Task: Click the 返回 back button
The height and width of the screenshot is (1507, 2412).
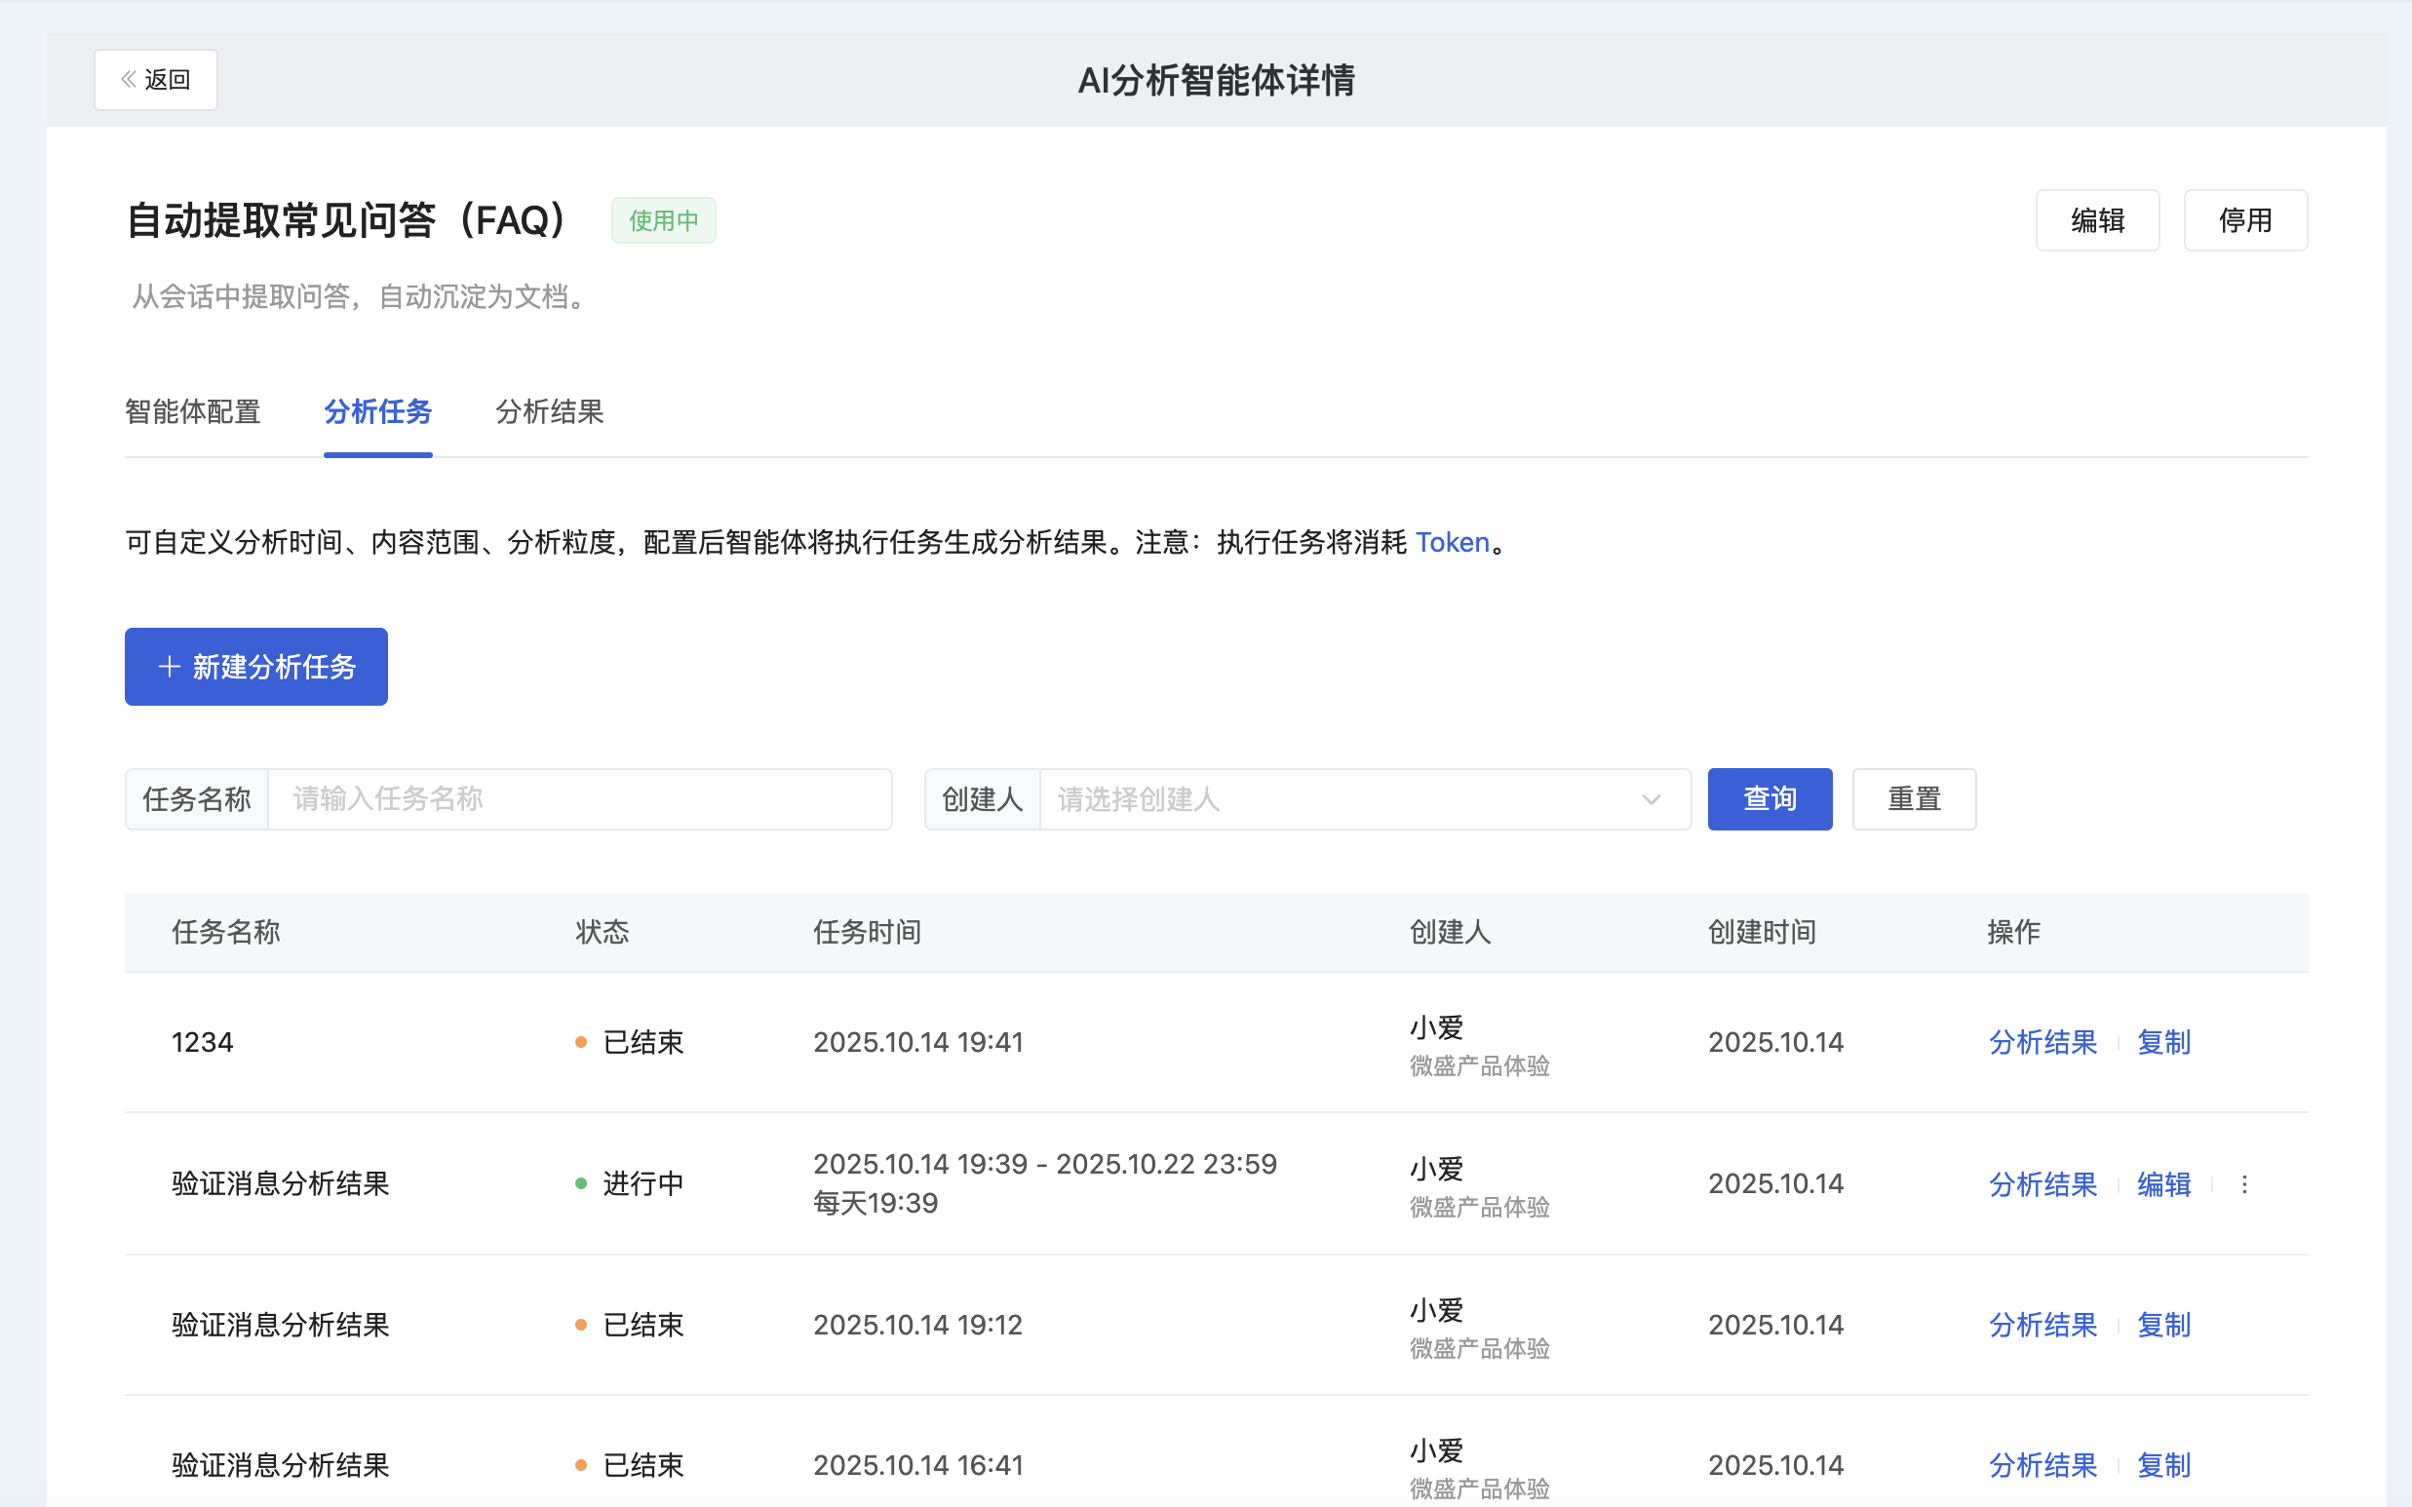Action: tap(155, 80)
